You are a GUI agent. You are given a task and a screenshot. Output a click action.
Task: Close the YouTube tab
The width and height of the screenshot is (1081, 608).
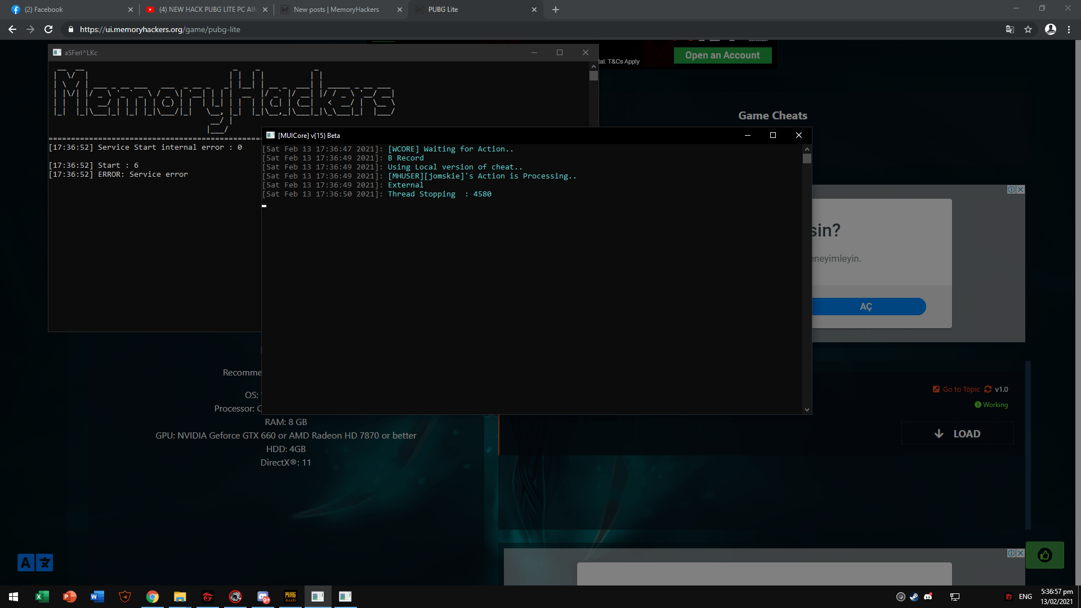click(265, 10)
